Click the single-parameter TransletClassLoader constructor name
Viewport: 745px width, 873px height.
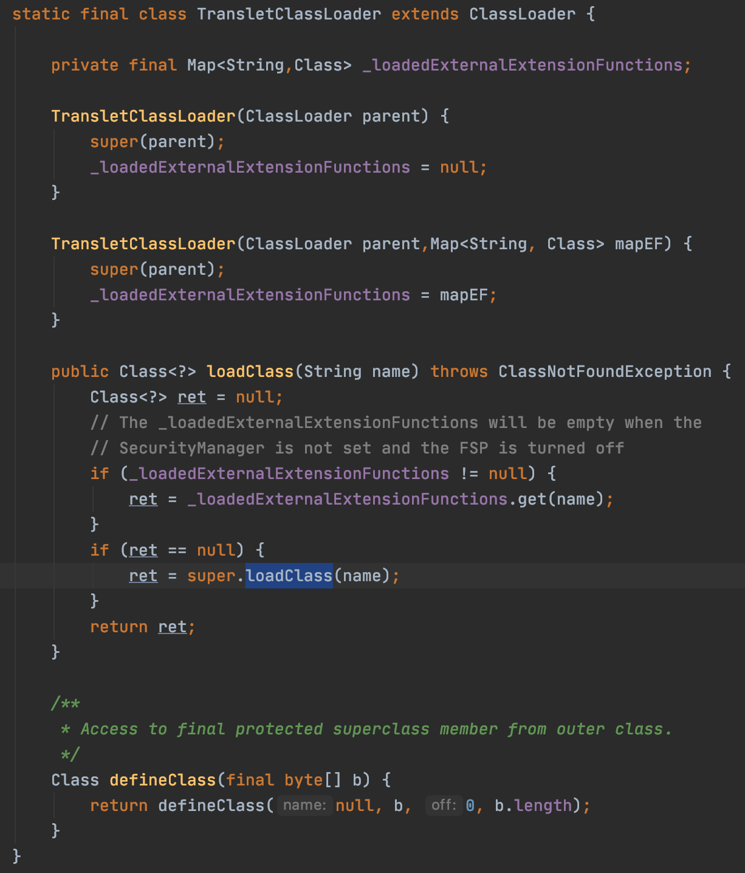coord(143,116)
